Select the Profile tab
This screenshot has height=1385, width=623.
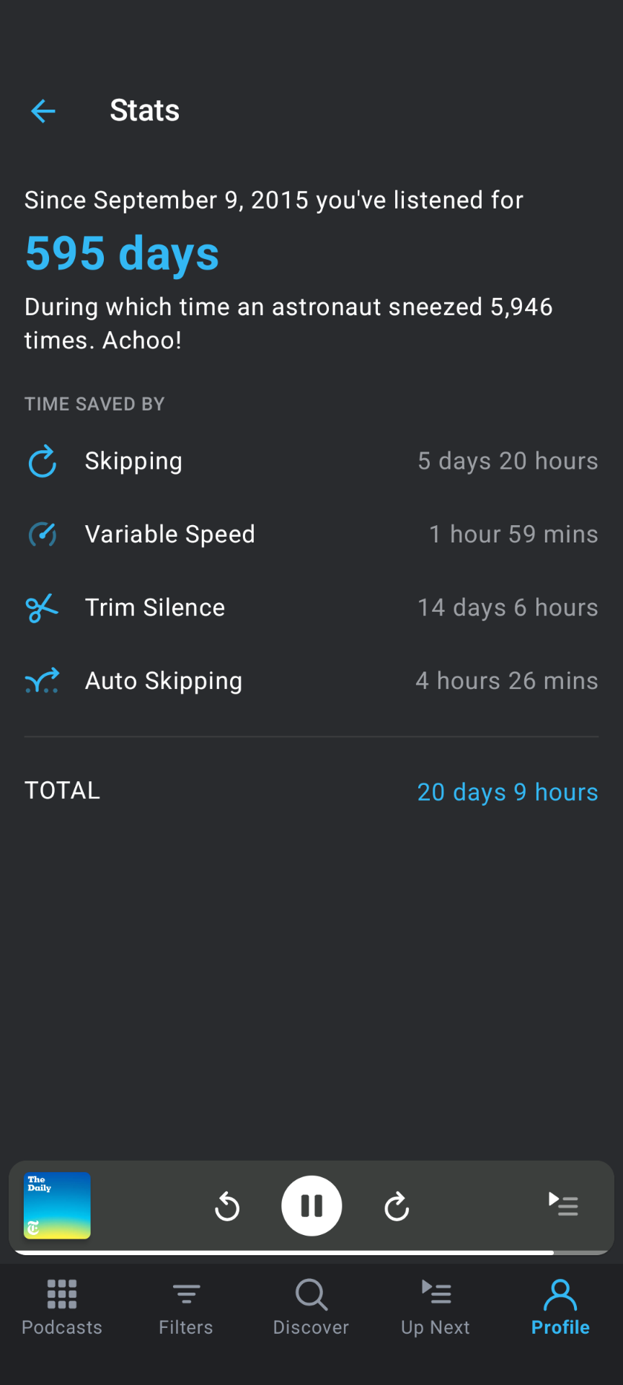pyautogui.click(x=560, y=1307)
